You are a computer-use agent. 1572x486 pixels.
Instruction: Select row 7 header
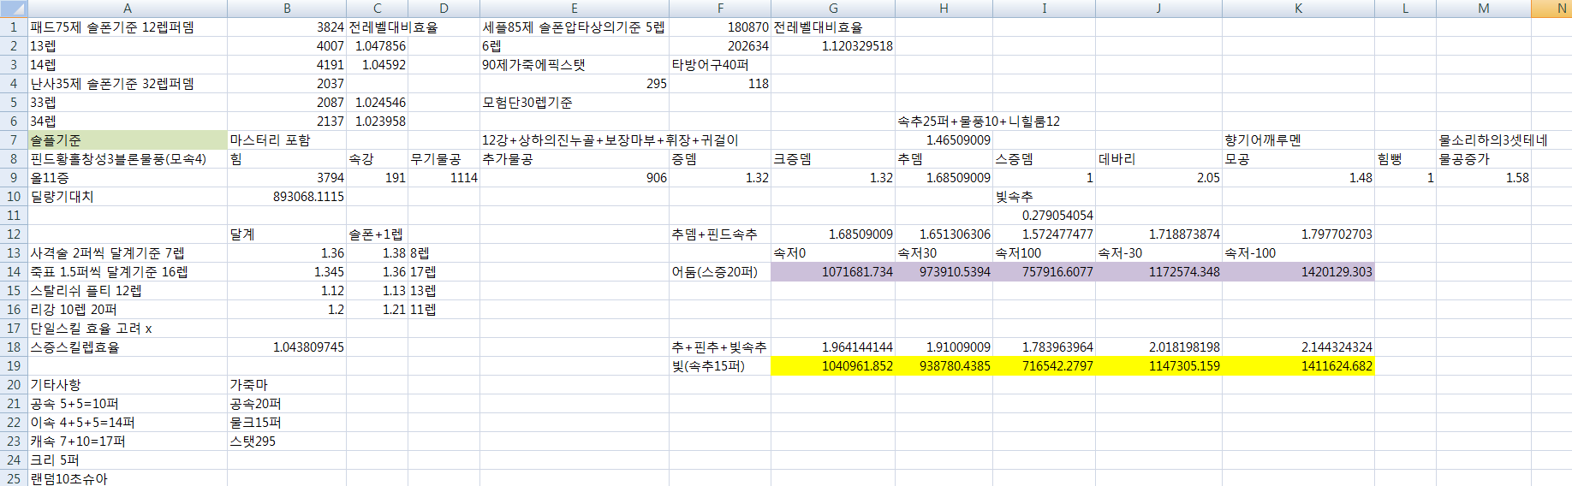[14, 140]
